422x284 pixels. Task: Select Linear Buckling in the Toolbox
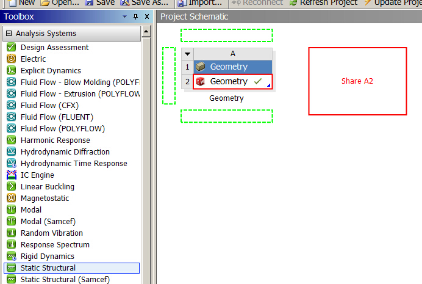coord(48,186)
